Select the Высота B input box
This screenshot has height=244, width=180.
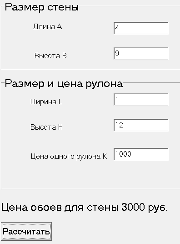pyautogui.click(x=141, y=54)
